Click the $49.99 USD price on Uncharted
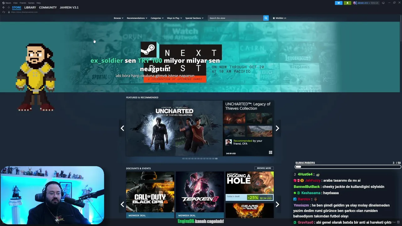The height and width of the screenshot is (226, 402). pos(231,153)
